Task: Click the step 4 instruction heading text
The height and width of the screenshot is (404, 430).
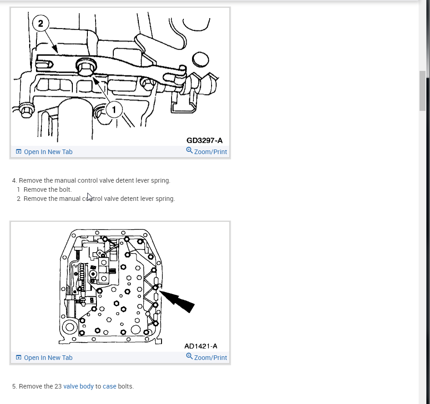Action: pyautogui.click(x=91, y=180)
